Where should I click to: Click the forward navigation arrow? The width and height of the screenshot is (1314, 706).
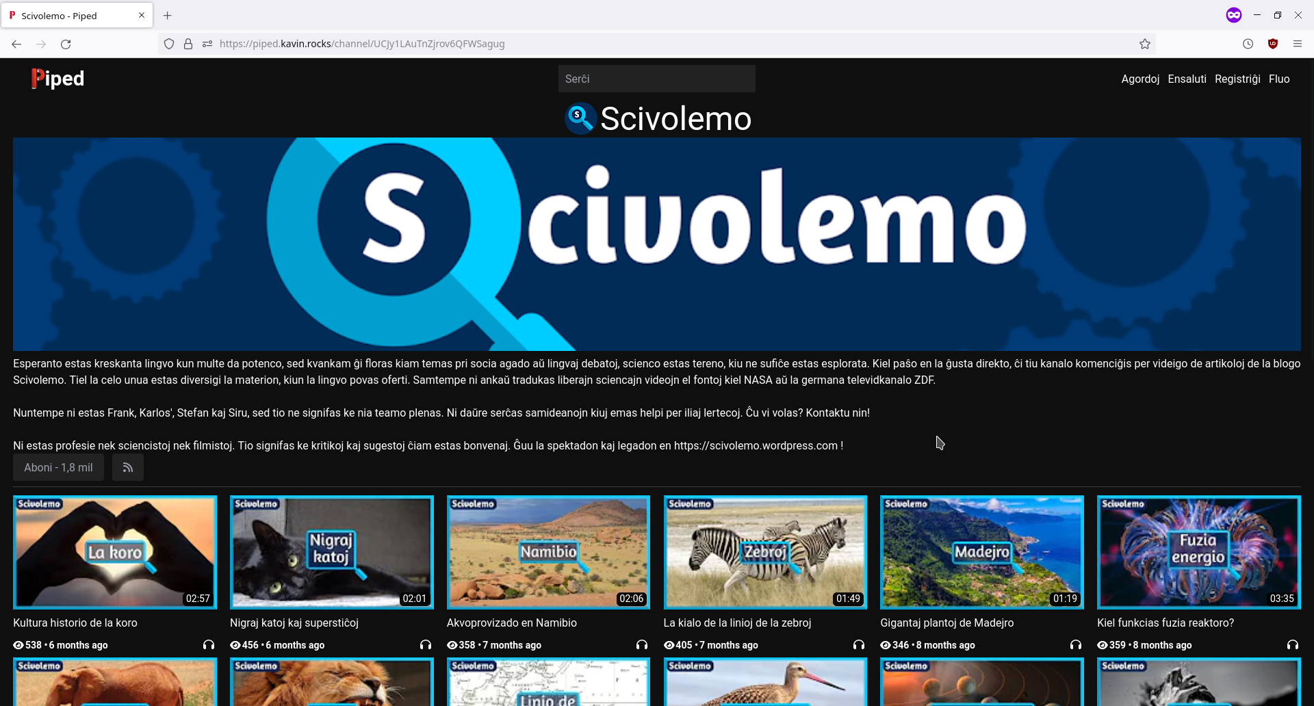tap(41, 44)
